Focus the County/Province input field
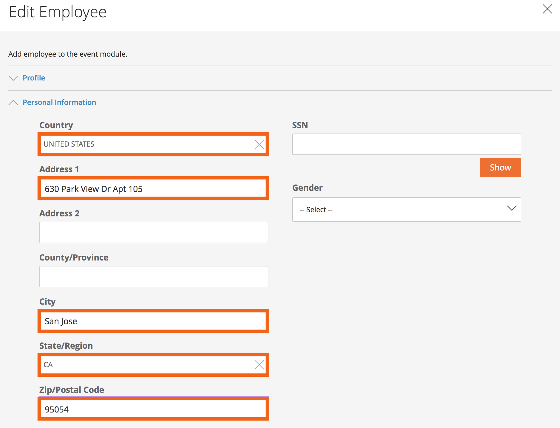The width and height of the screenshot is (560, 428). (154, 277)
